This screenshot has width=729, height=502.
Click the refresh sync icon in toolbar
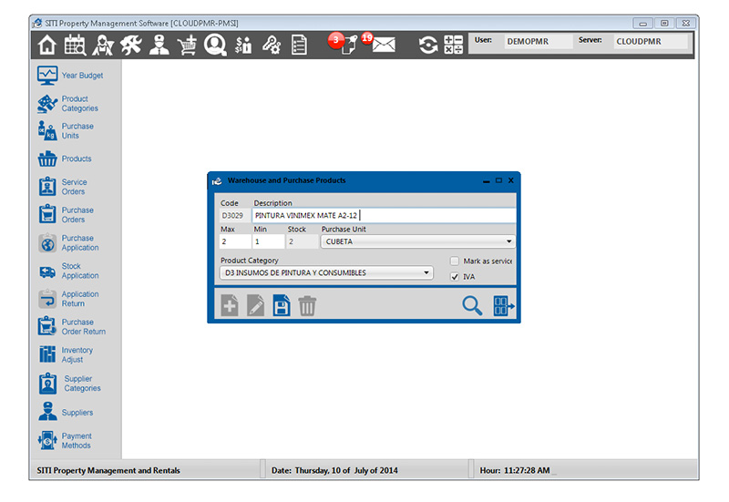click(x=427, y=45)
